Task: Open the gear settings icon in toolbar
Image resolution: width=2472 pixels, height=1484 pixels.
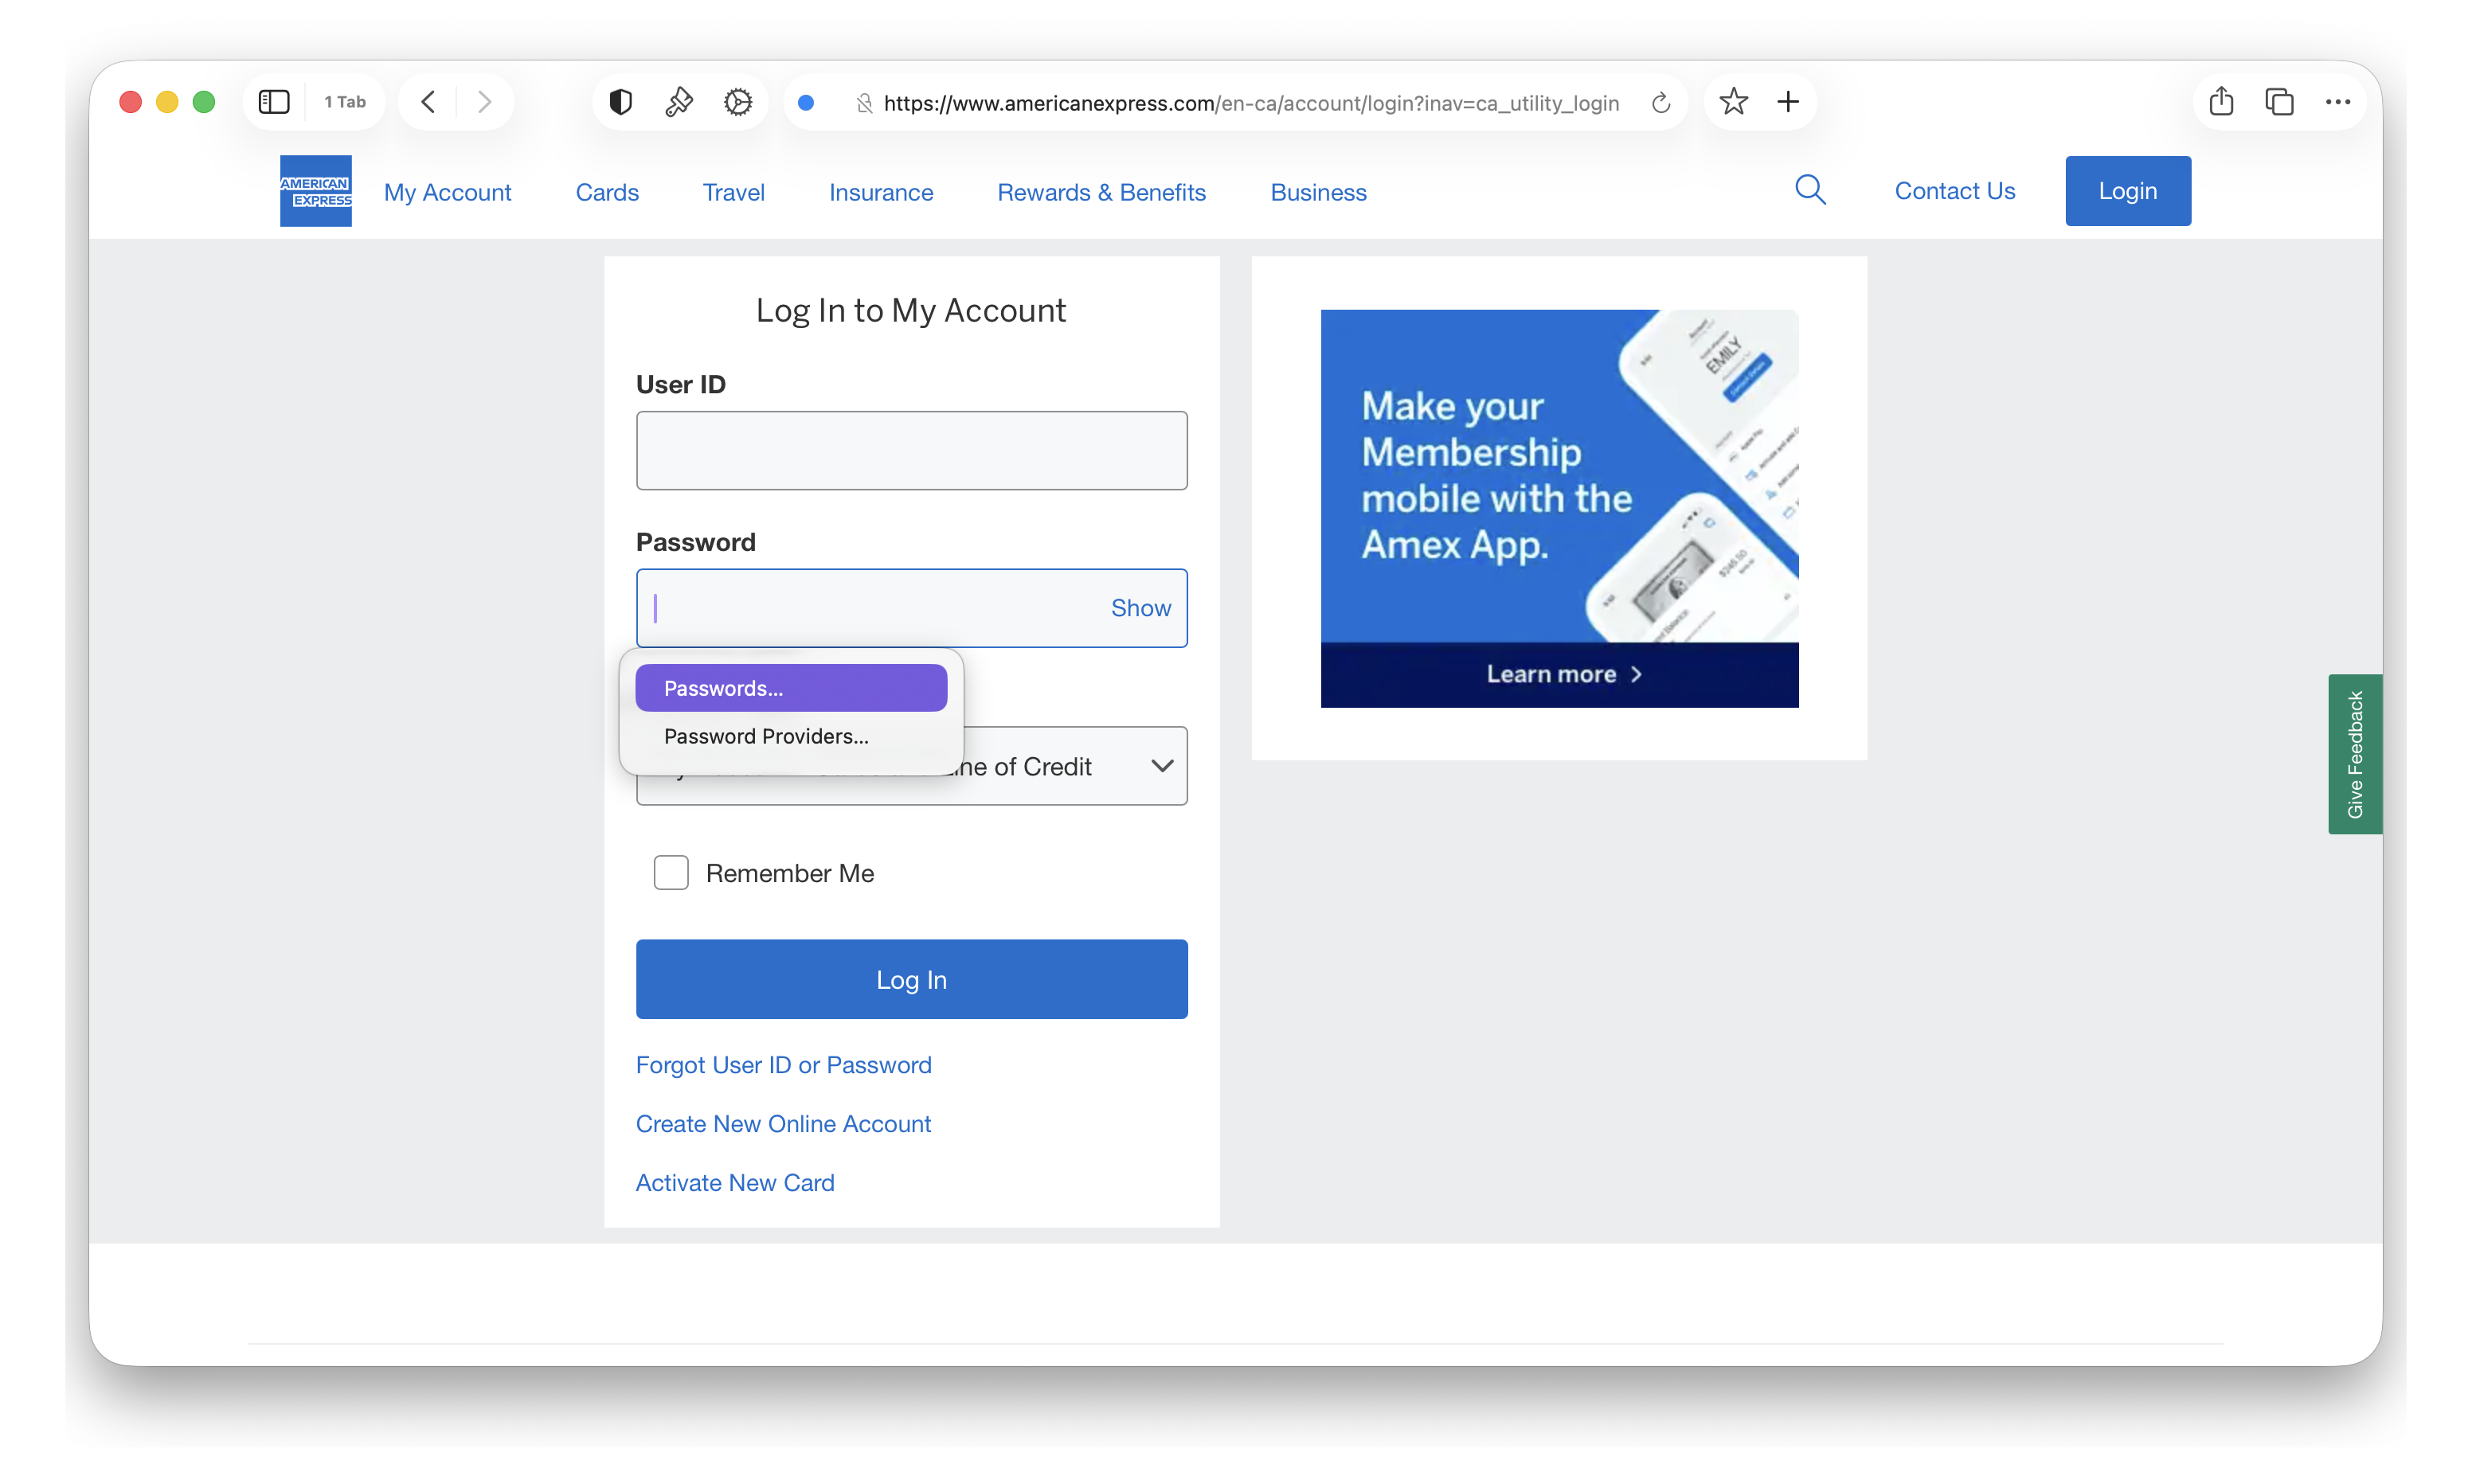Action: click(x=738, y=102)
